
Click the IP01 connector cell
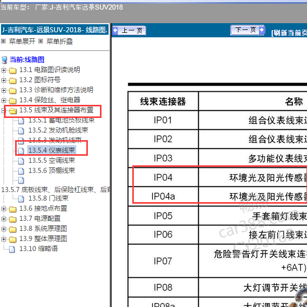click(x=163, y=120)
